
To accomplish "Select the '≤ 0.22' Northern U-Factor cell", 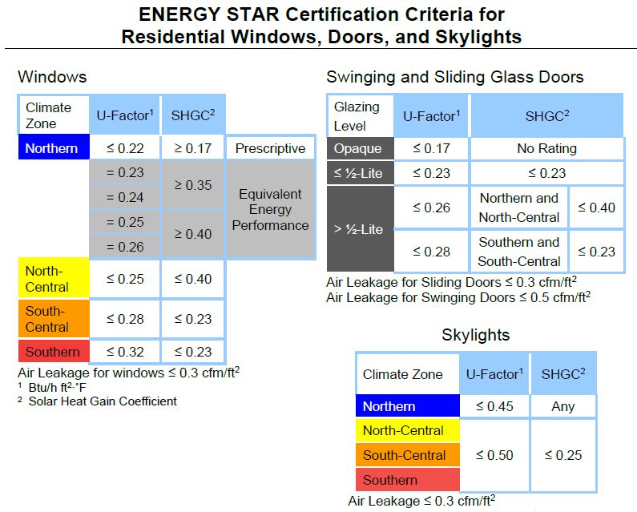I will [125, 148].
